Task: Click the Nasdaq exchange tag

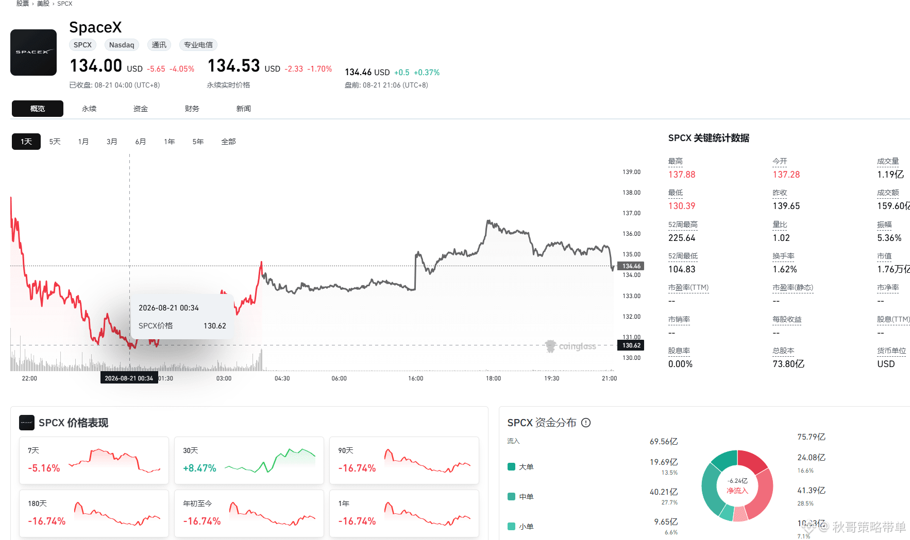Action: coord(122,45)
